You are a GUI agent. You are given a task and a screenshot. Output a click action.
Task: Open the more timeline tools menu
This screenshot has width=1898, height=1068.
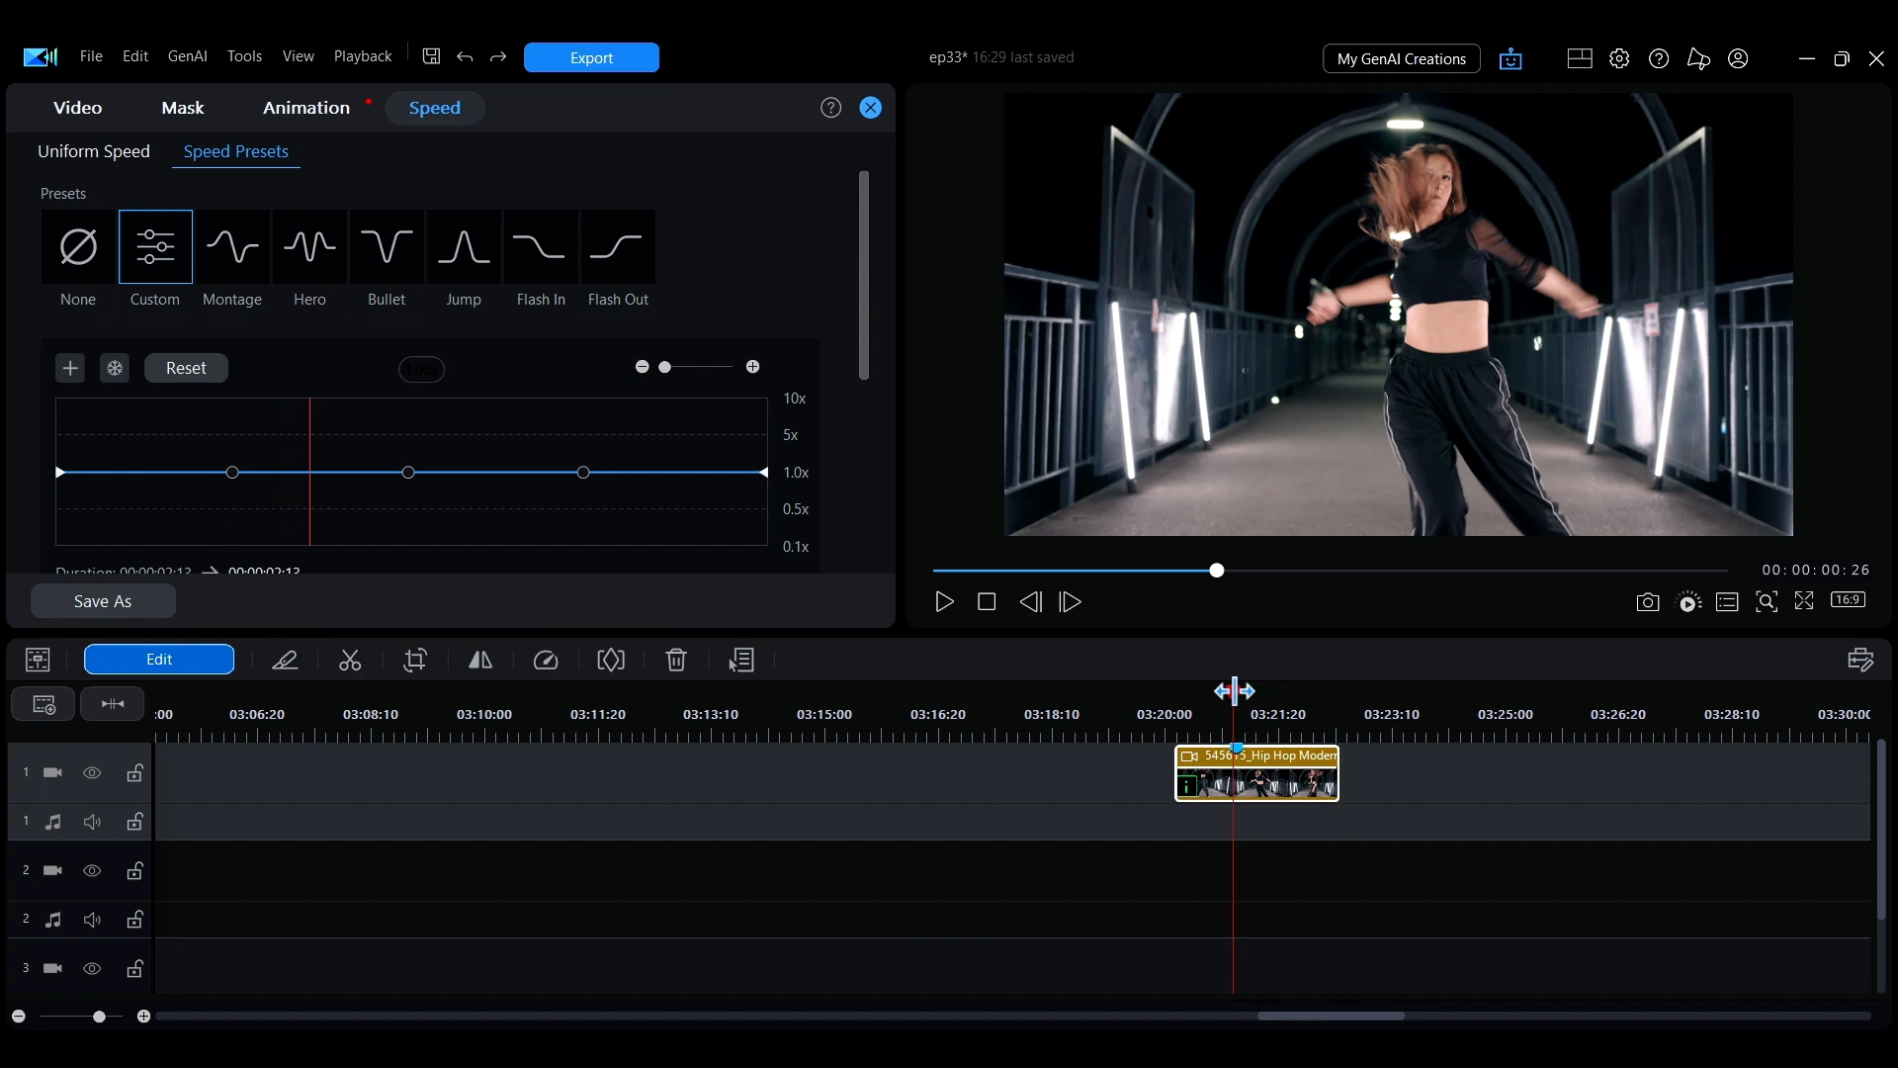741,661
